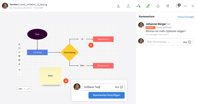Close the file preview with X
Viewport: 197px width, 104px height.
pyautogui.click(x=193, y=6)
